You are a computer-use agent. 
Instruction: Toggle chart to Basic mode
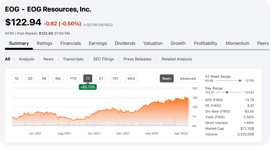click(167, 79)
